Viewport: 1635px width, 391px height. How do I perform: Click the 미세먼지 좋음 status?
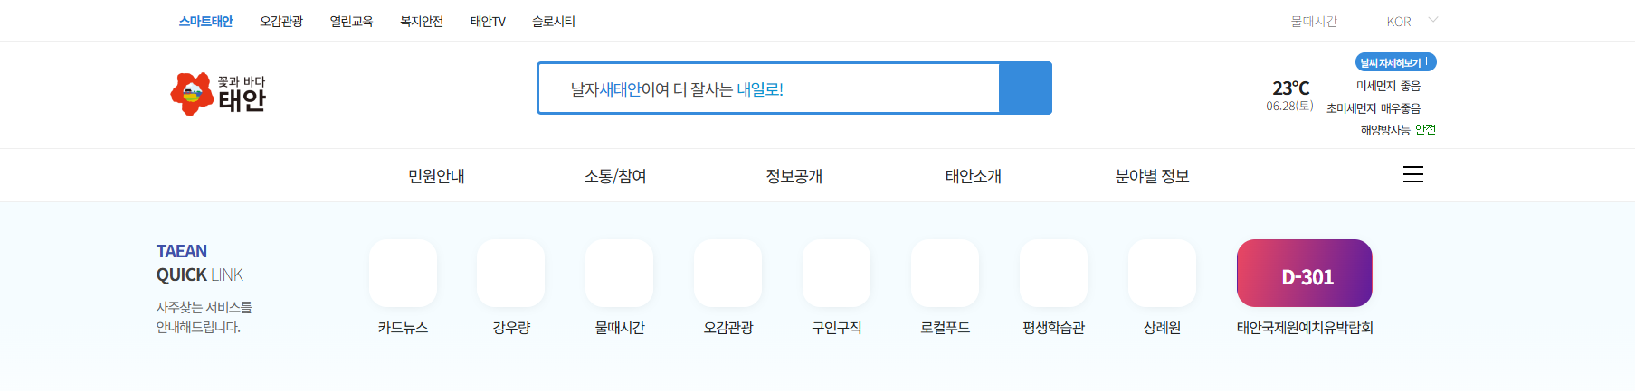click(1388, 86)
